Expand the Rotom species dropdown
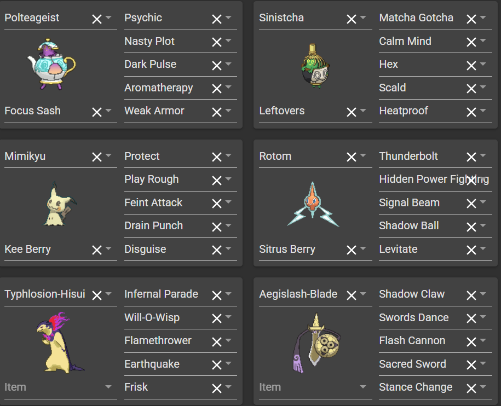The width and height of the screenshot is (501, 406). [x=363, y=155]
